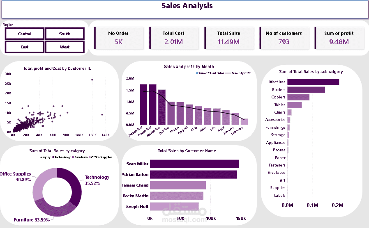Click Total Sales by Customer Name title

tap(187, 151)
